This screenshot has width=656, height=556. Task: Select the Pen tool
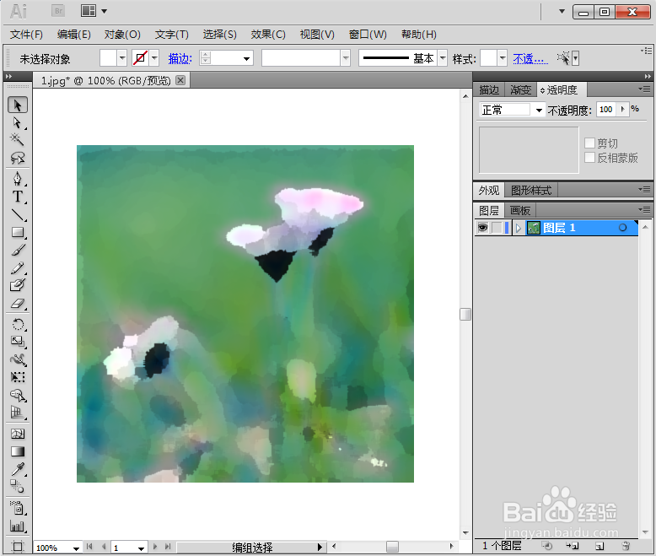18,179
